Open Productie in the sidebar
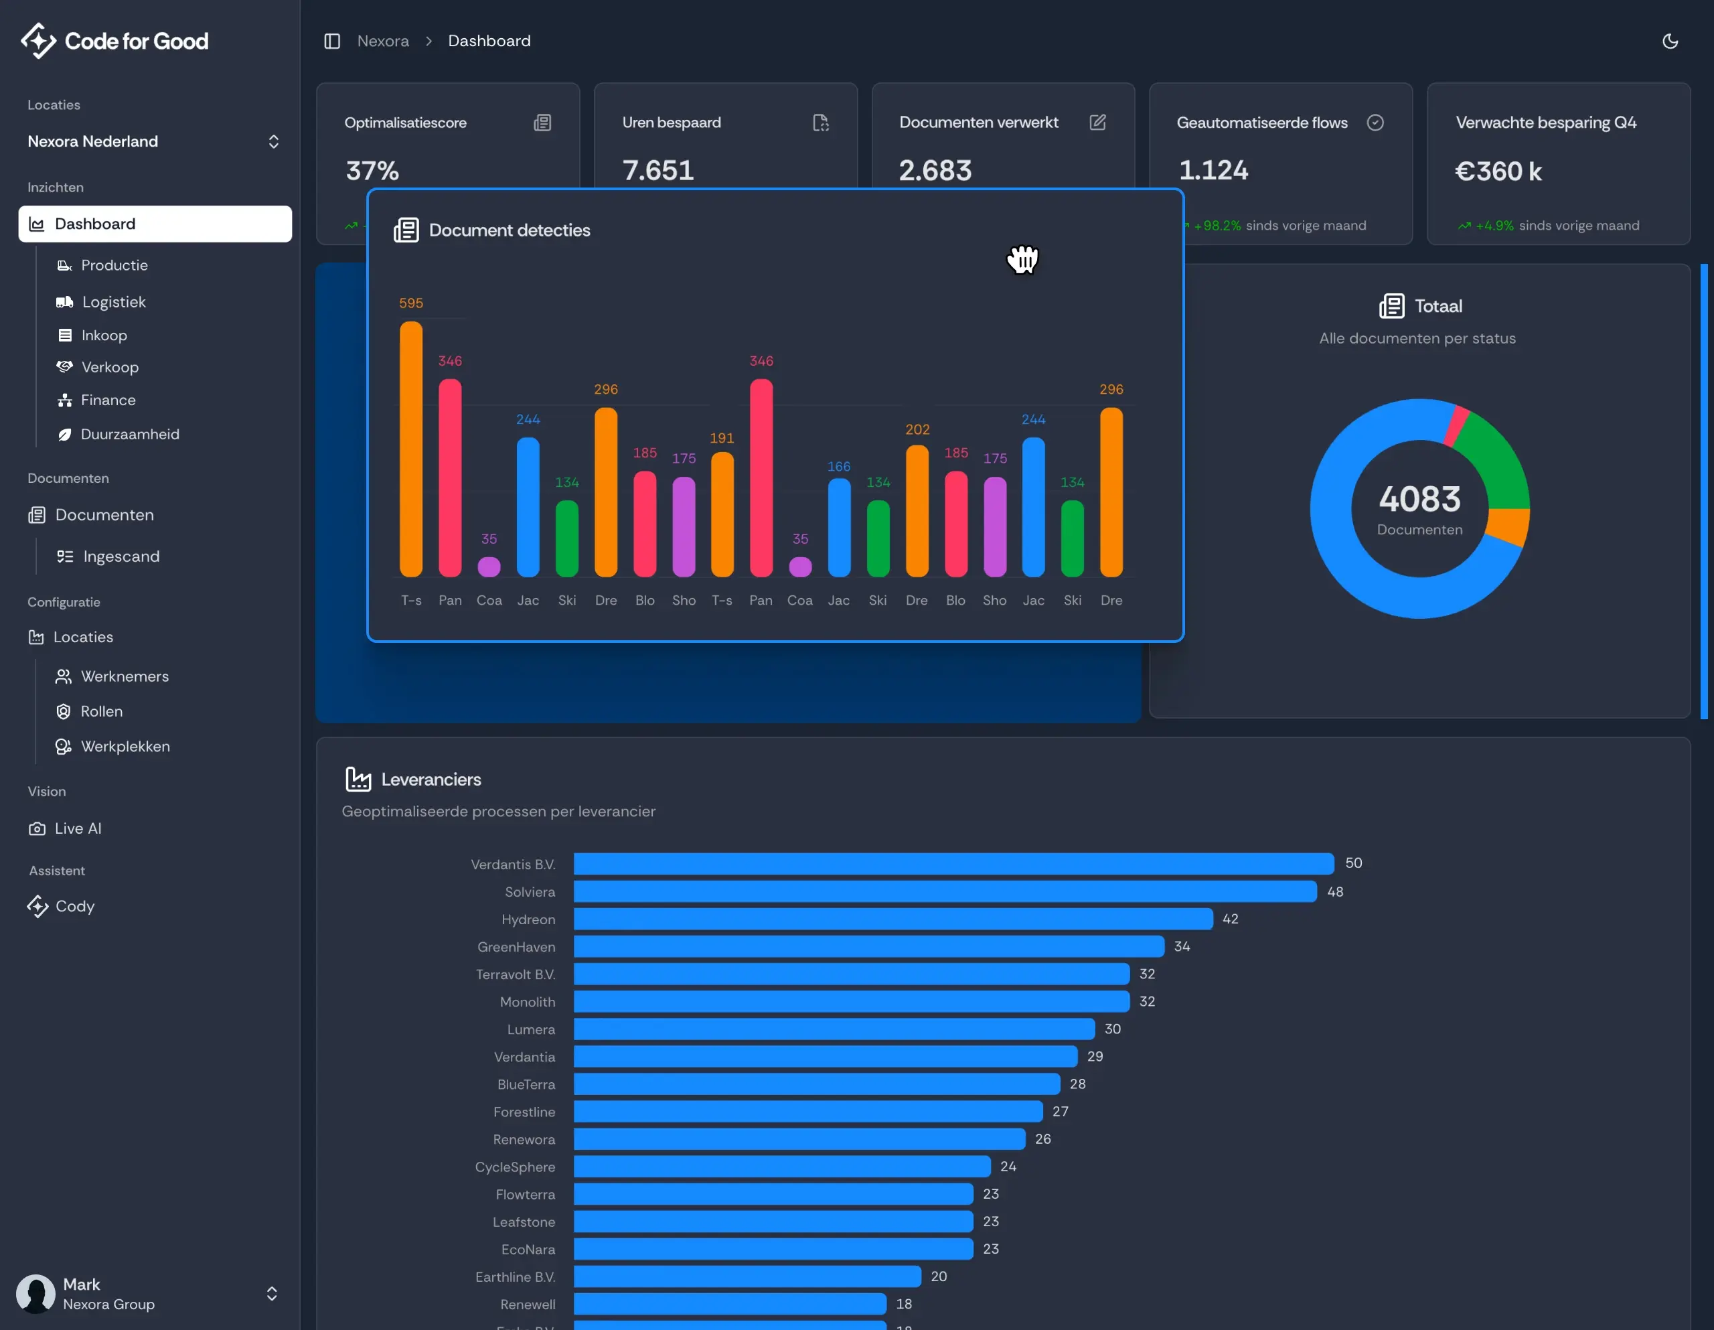 point(114,265)
